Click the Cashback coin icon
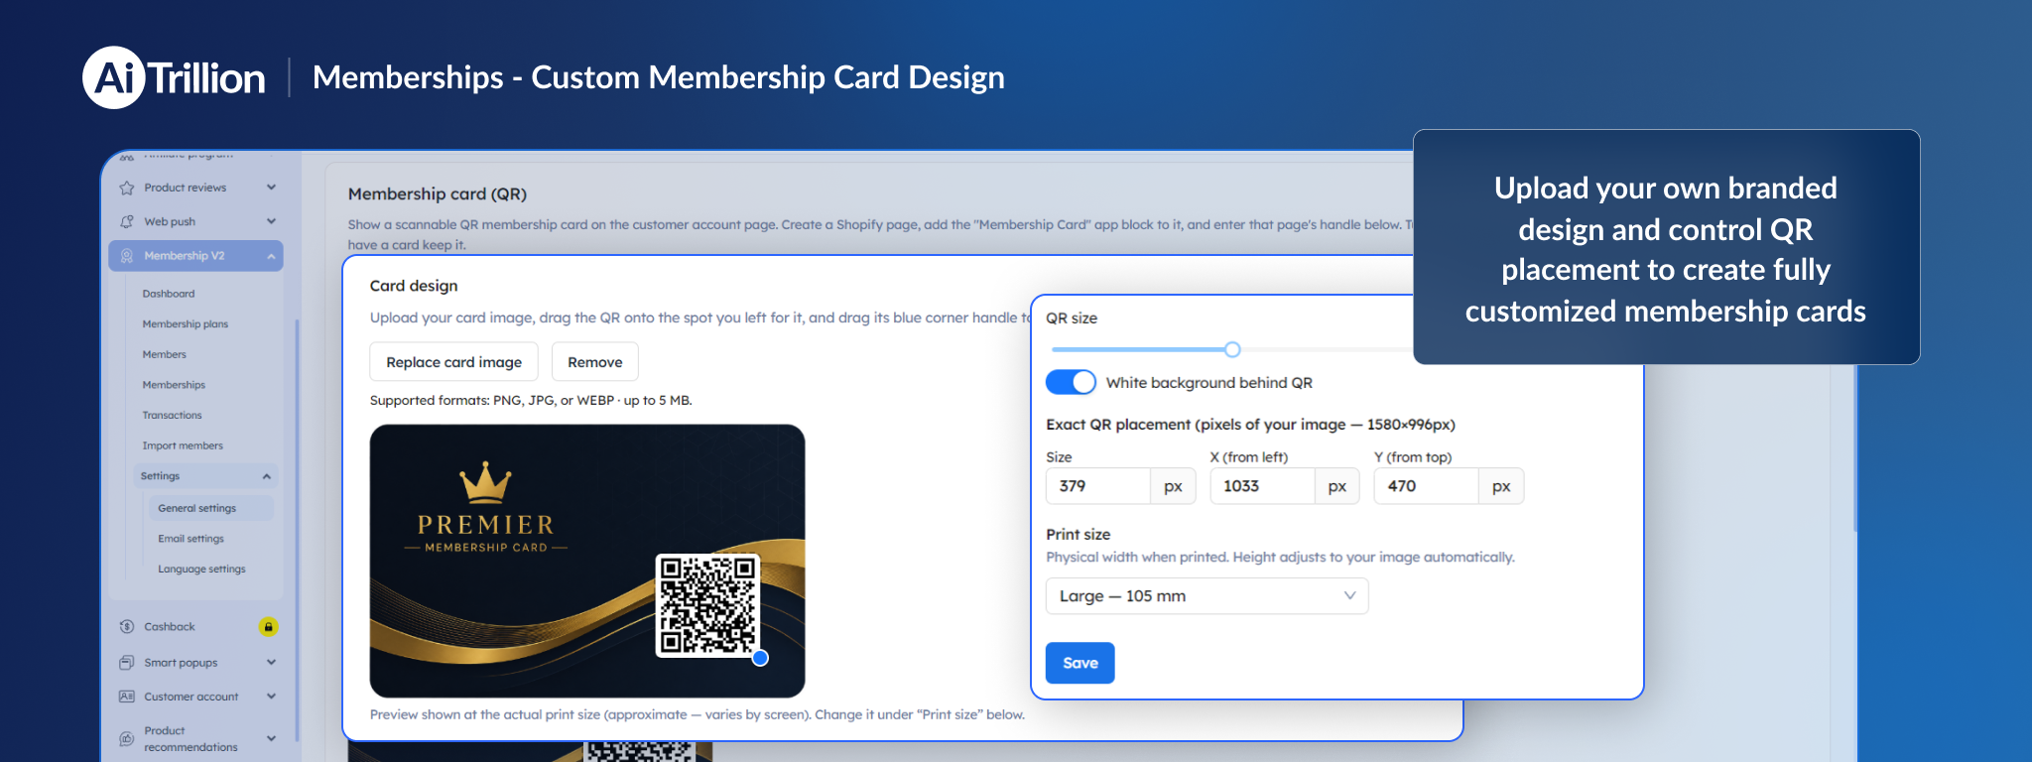Viewport: 2032px width, 762px height. click(127, 627)
